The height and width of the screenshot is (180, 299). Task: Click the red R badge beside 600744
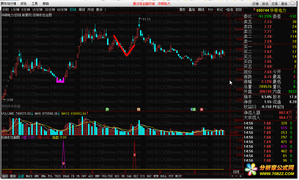pos(254,10)
